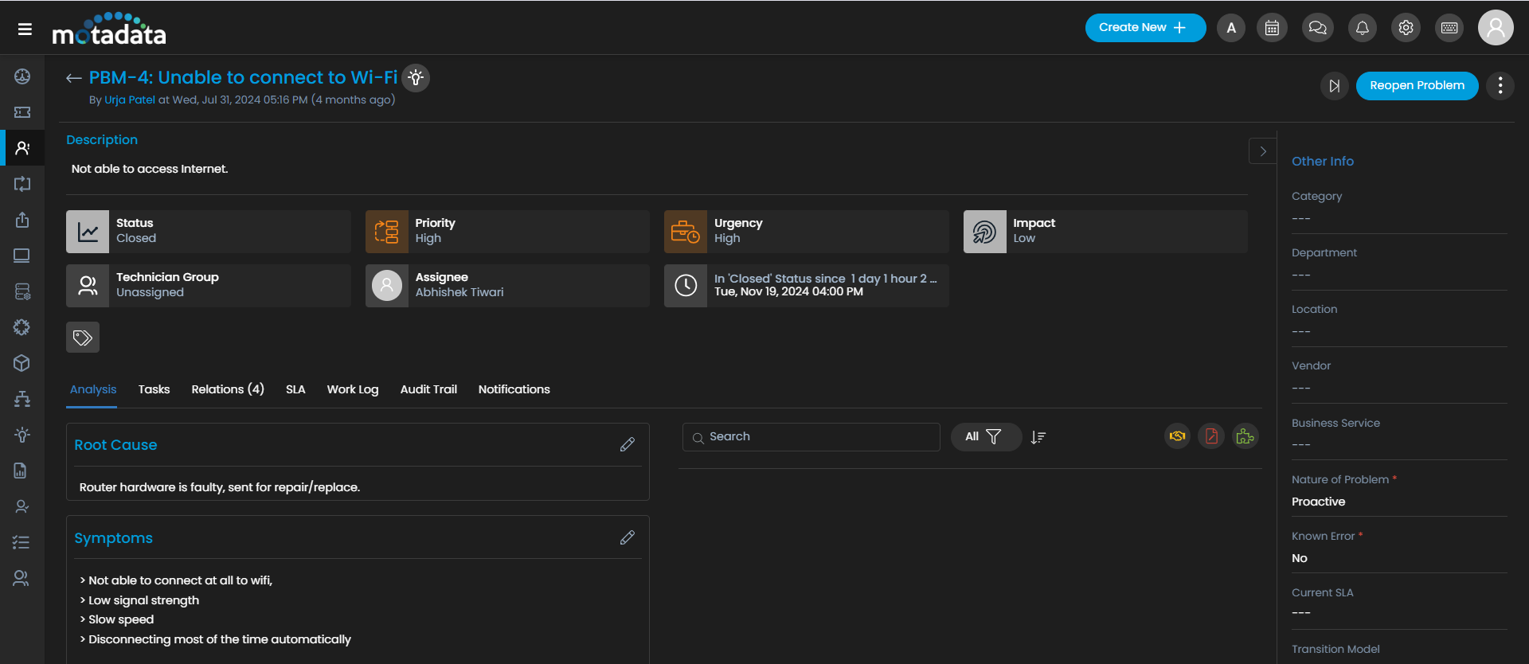Open the Relations (4) tab
1529x664 pixels.
point(228,389)
